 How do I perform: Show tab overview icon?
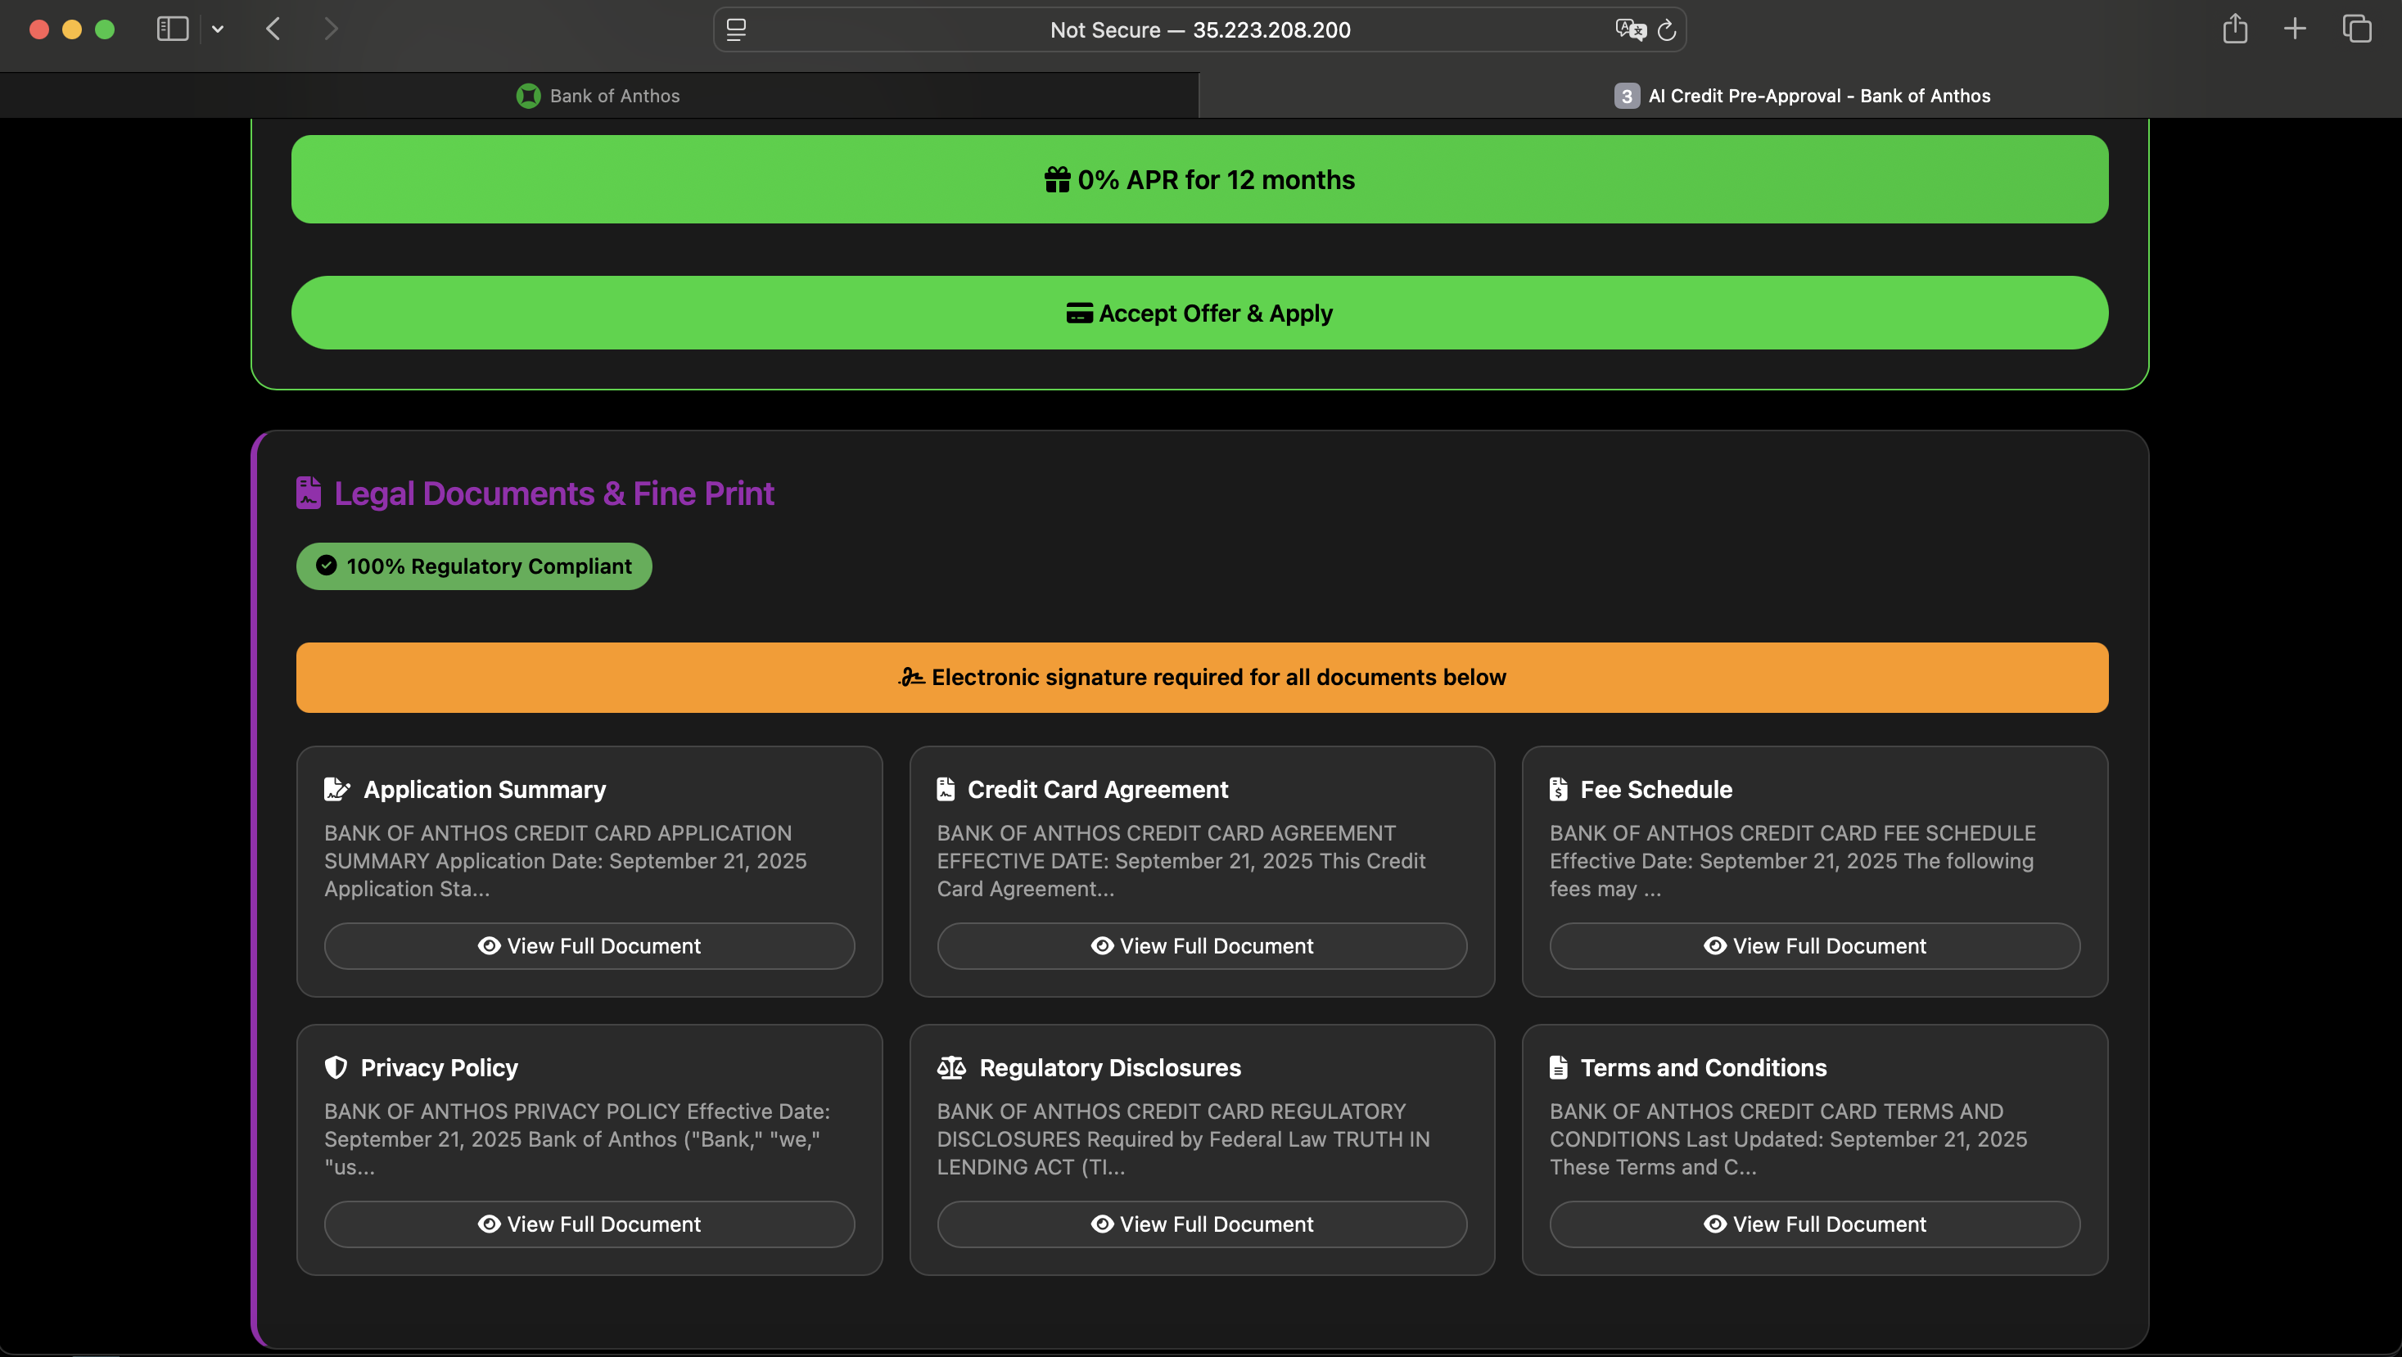pyautogui.click(x=2356, y=29)
